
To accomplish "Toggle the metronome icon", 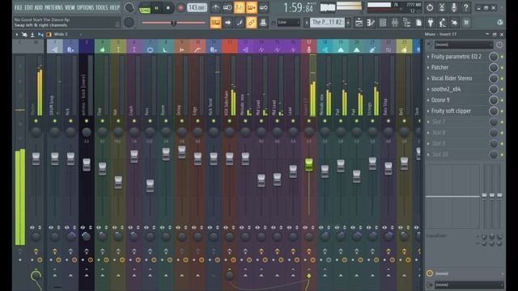I will (215, 7).
